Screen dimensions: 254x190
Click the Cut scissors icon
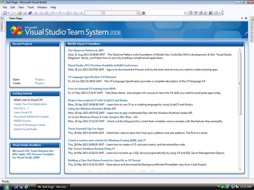[x=36, y=13]
